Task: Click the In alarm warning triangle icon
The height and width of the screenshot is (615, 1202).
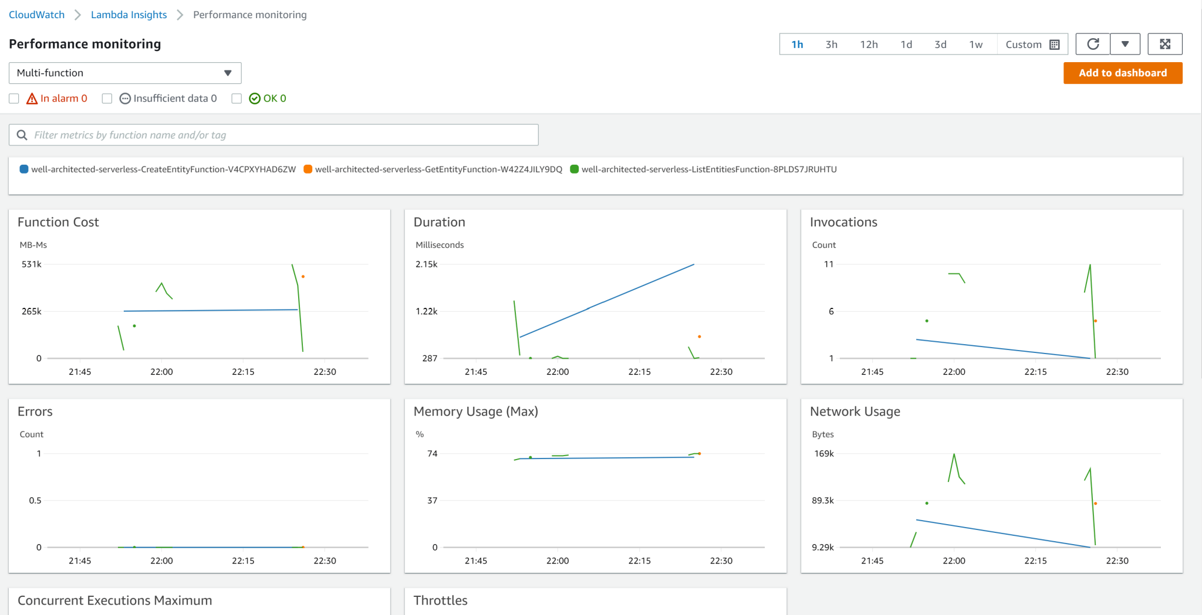Action: 32,98
